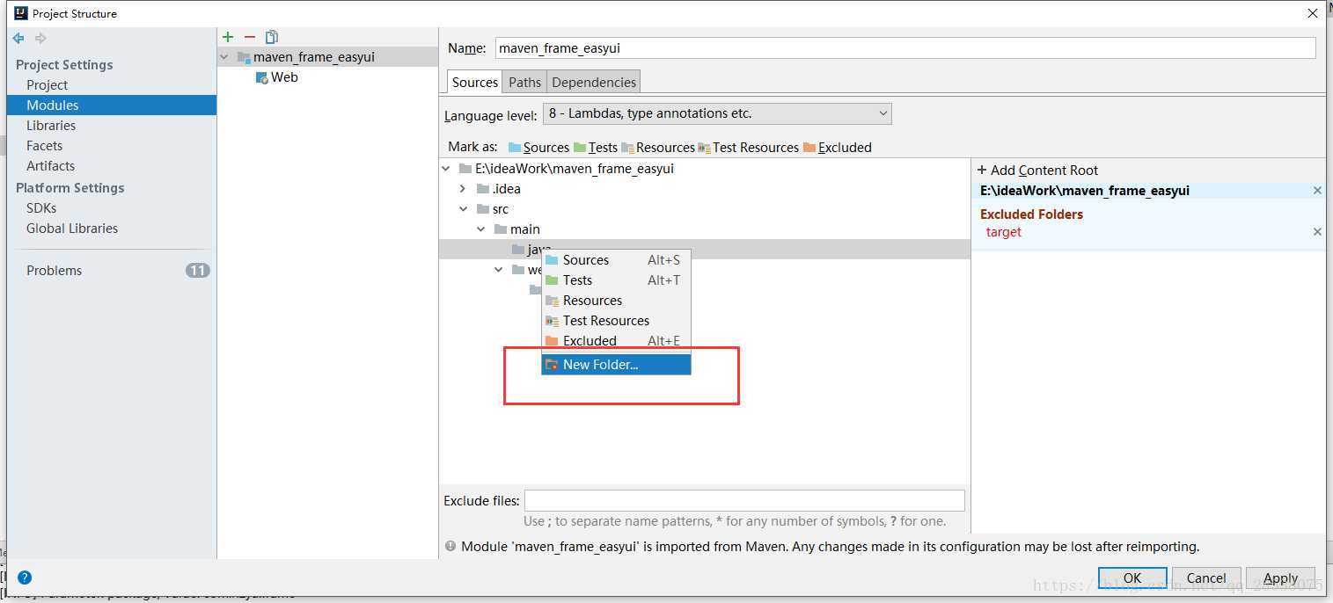The width and height of the screenshot is (1333, 603).
Task: Mark as Tests in the Mark as bar
Action: (x=596, y=148)
